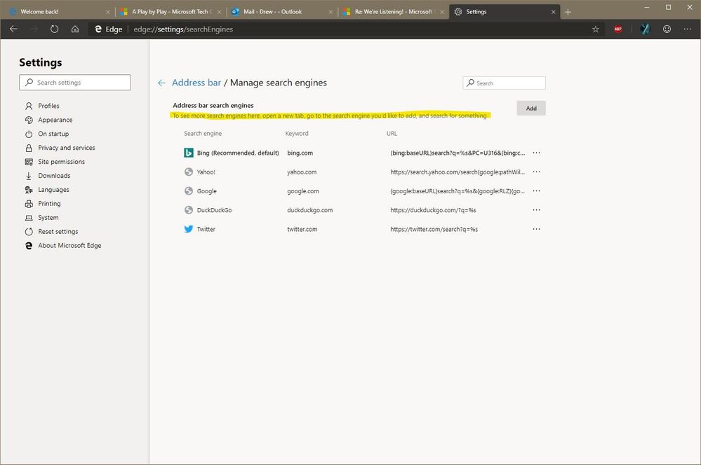The image size is (701, 465).
Task: Open a new tab with the plus icon
Action: [568, 12]
